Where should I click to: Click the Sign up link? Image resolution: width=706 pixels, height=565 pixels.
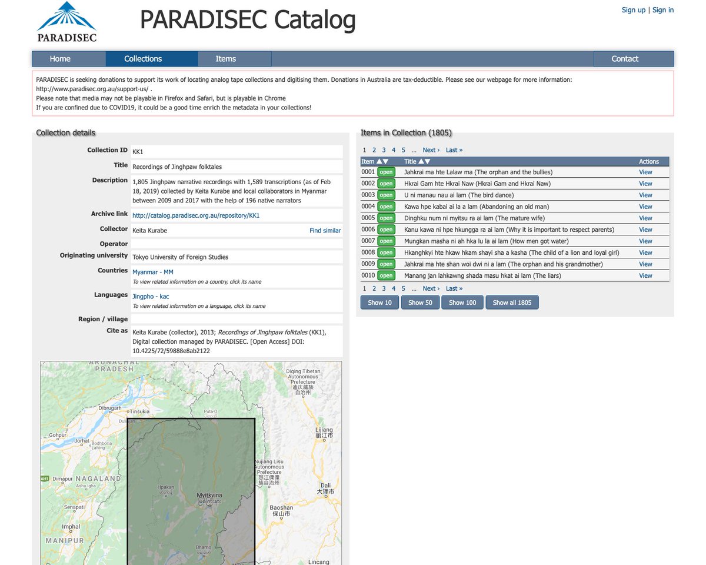(634, 10)
